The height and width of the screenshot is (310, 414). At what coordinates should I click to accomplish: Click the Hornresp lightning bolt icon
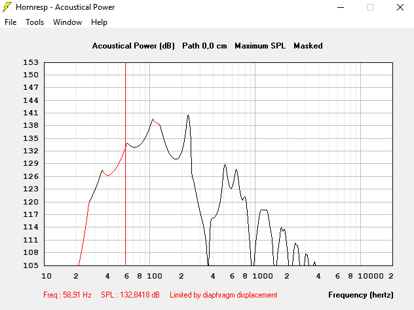tap(7, 7)
